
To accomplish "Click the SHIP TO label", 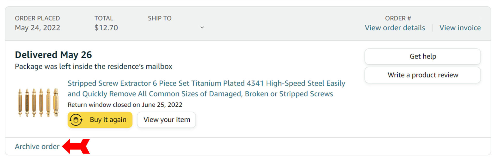I will 159,18.
